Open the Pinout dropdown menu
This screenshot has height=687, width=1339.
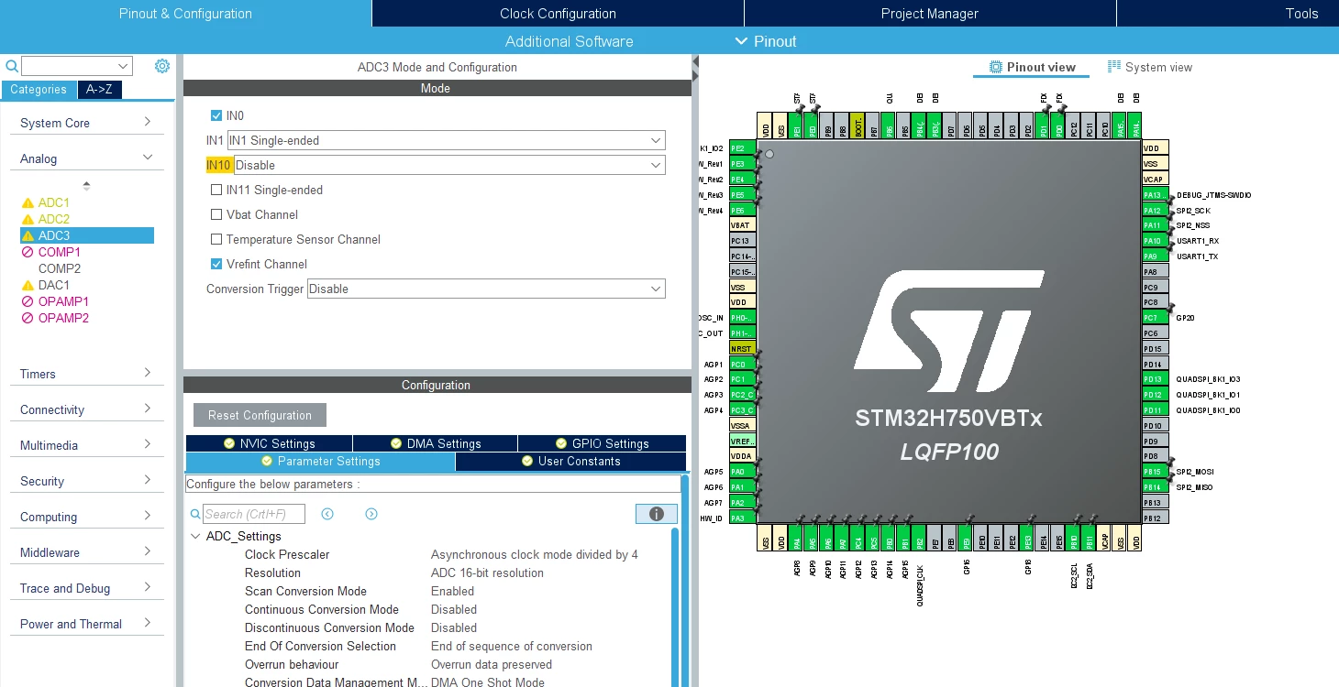pyautogui.click(x=766, y=41)
